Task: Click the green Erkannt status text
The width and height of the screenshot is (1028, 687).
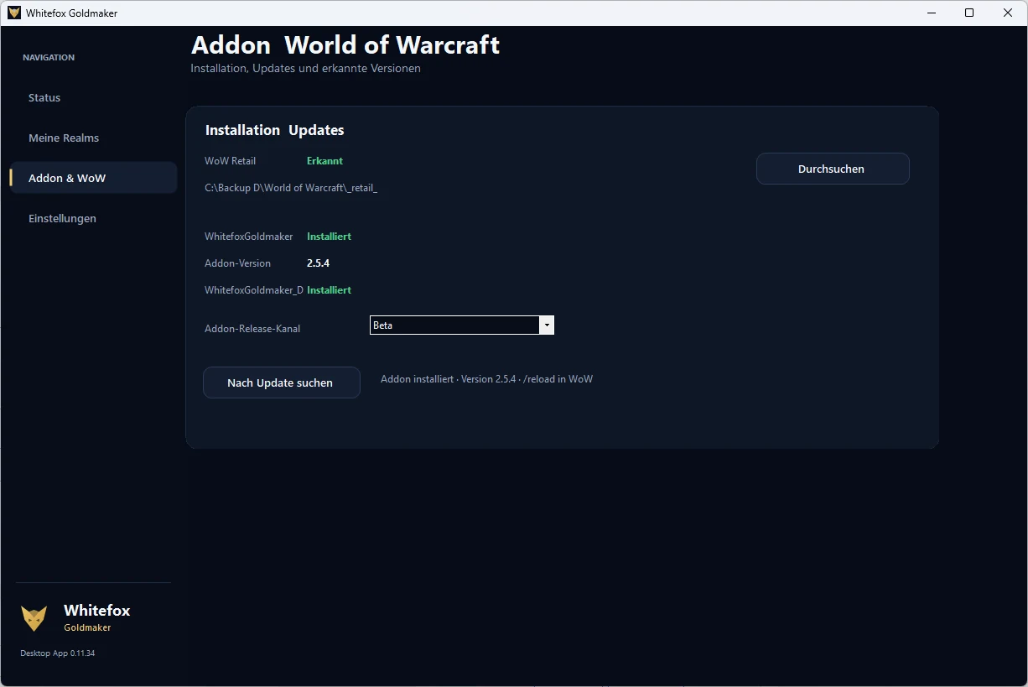Action: (324, 161)
